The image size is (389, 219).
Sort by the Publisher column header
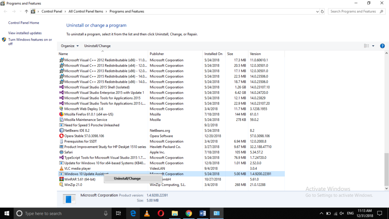[x=176, y=54]
